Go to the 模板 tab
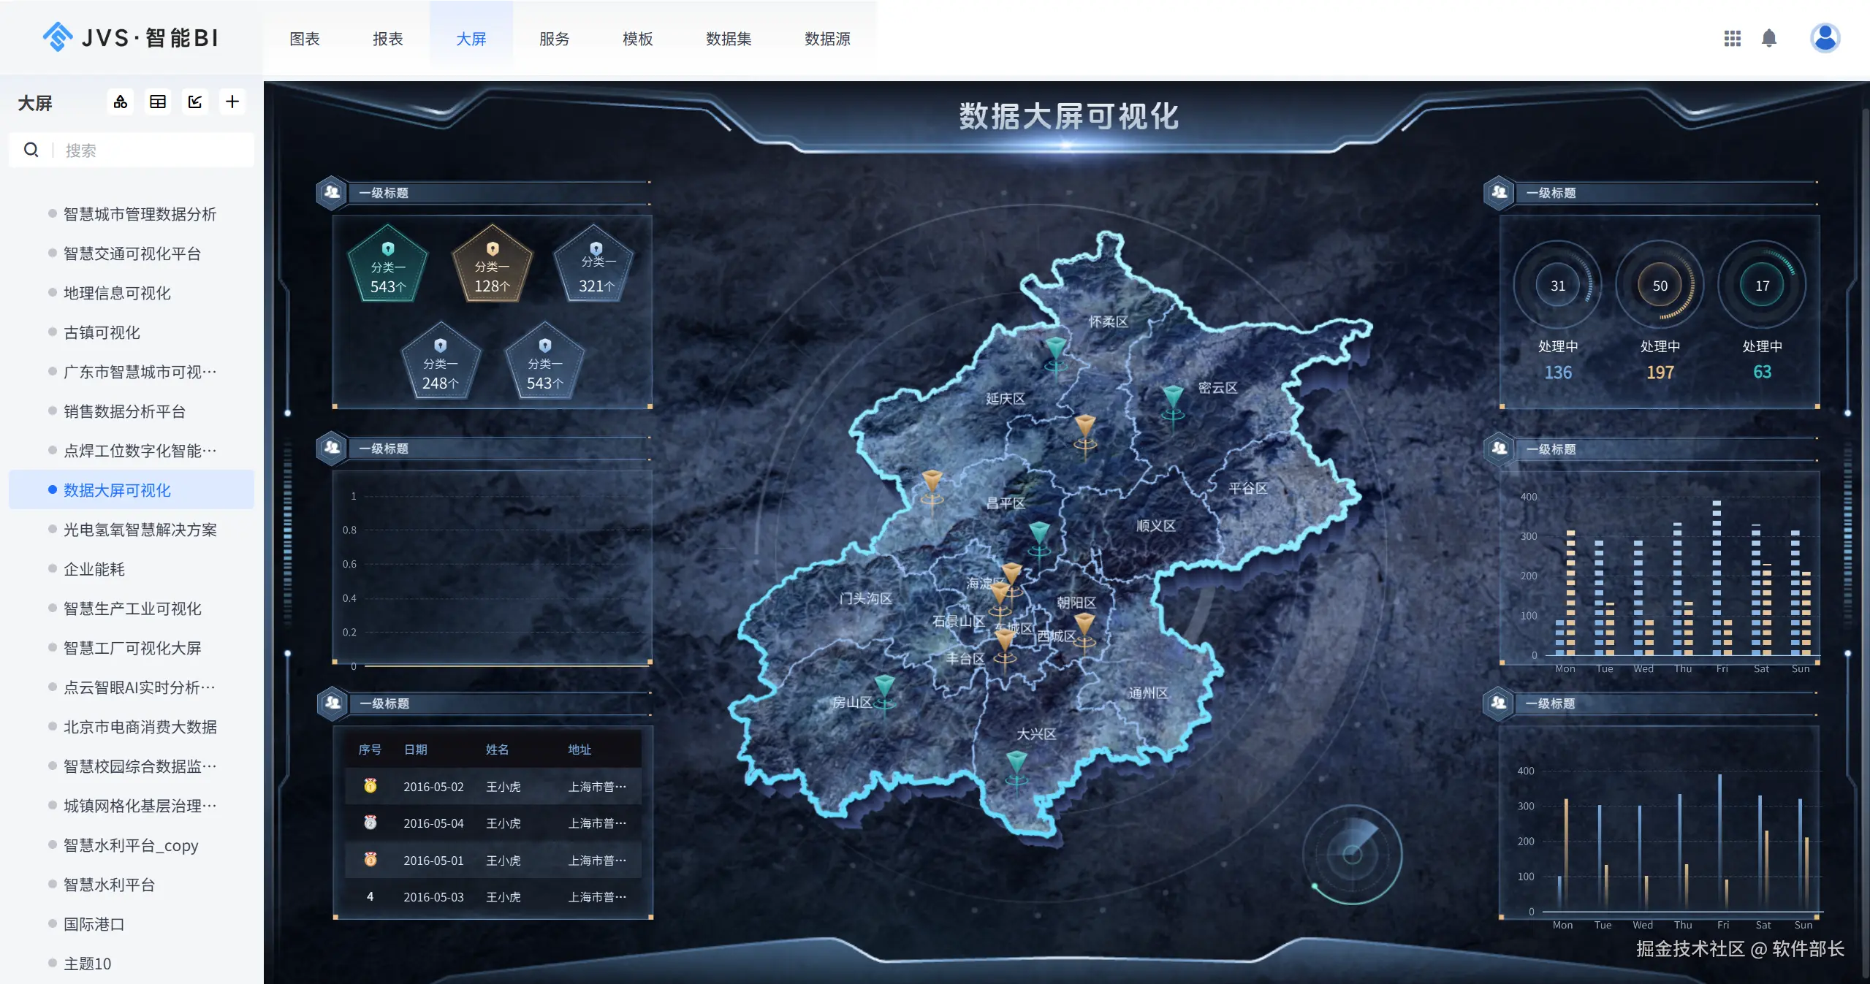 (x=637, y=39)
